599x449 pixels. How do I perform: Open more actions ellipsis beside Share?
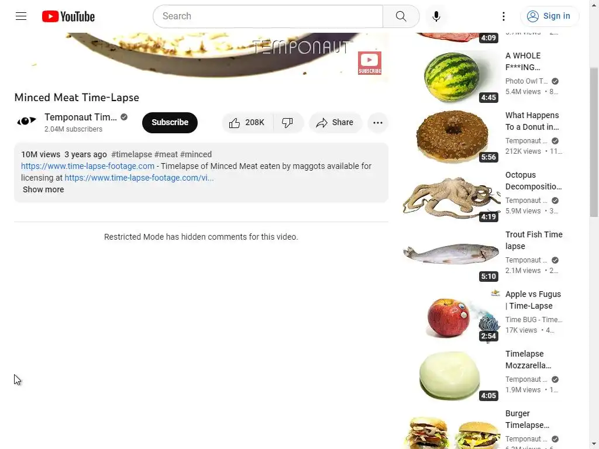tap(378, 123)
